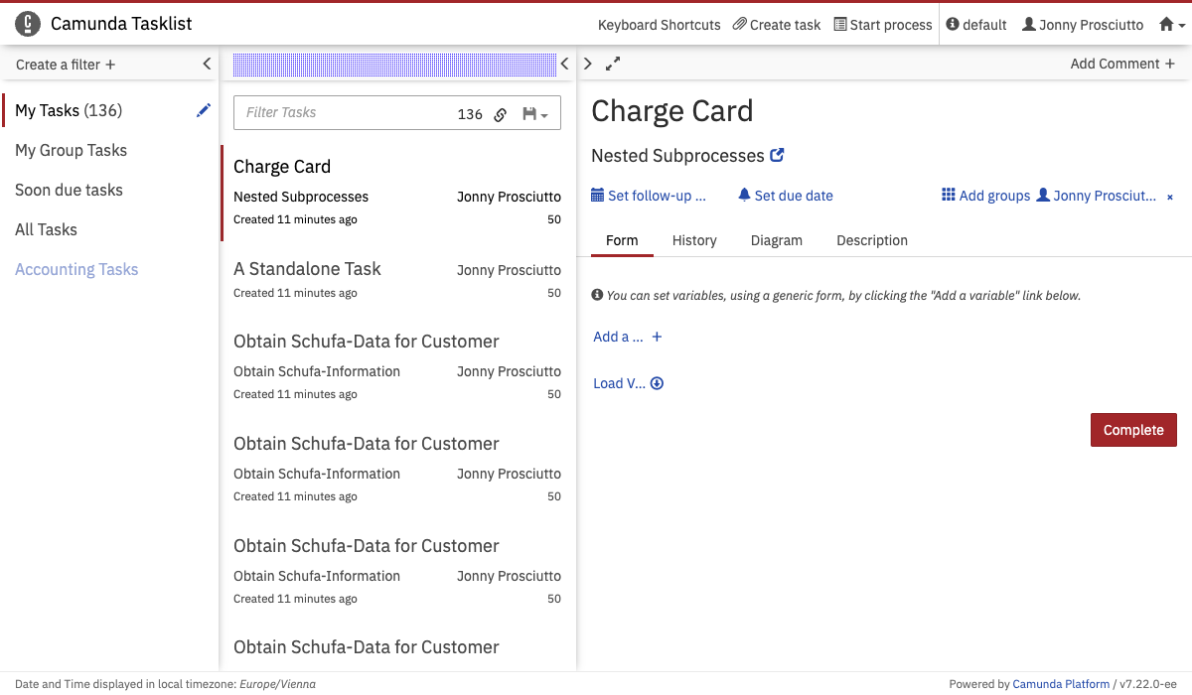The image size is (1192, 695).
Task: Collapse the task list column
Action: (564, 64)
